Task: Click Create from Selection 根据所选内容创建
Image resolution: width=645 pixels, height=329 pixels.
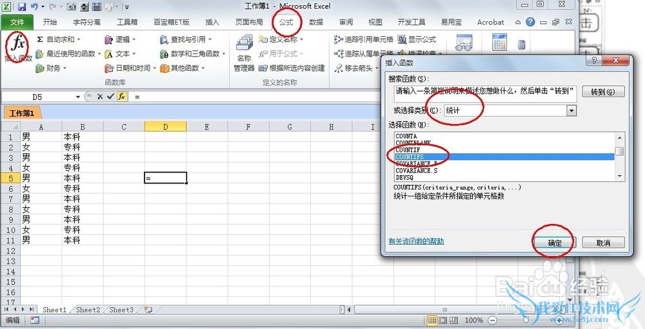Action: tap(292, 68)
